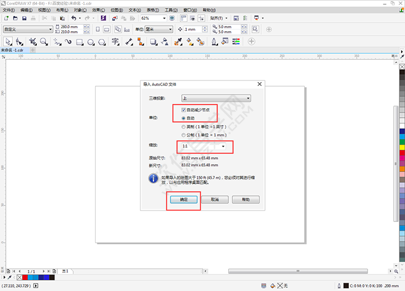Select the Pick tool in the toolbox

[8, 41]
